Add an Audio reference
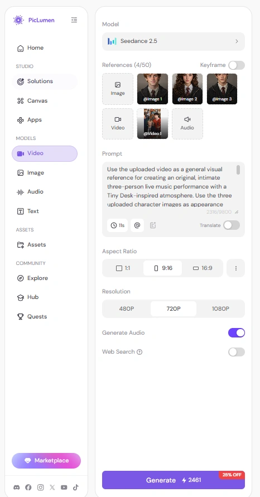The image size is (260, 497). point(187,124)
